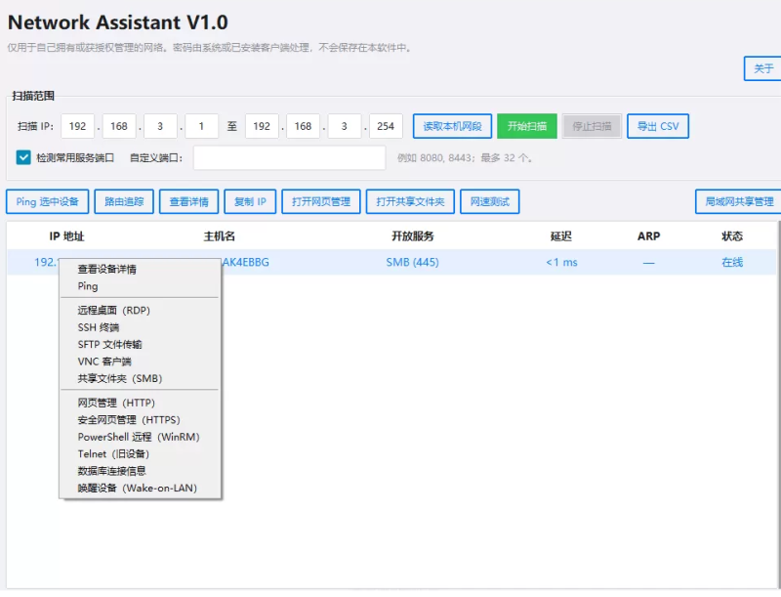Choose SSH 终端 menu entry

click(x=140, y=327)
